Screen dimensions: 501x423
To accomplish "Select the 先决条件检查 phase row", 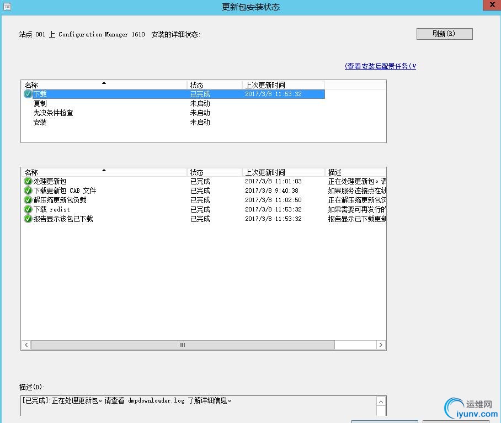I will (x=174, y=113).
